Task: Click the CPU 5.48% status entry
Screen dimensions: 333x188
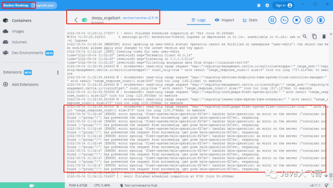Action: point(102,185)
